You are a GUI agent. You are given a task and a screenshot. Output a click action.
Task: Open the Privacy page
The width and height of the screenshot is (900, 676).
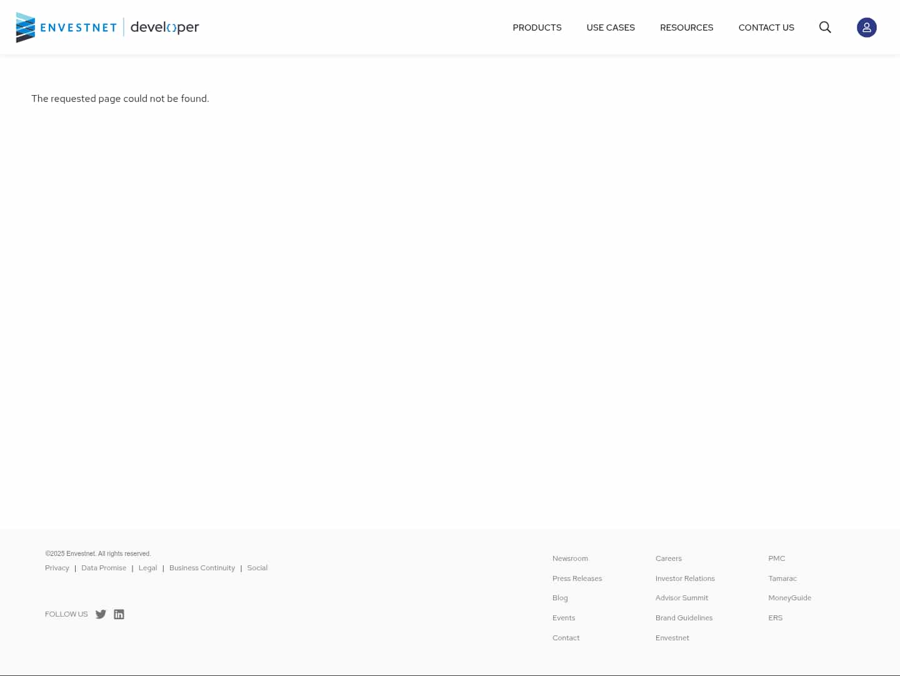(x=57, y=568)
